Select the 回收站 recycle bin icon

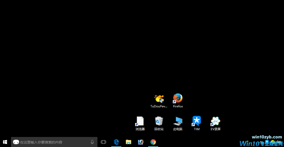[x=159, y=121]
